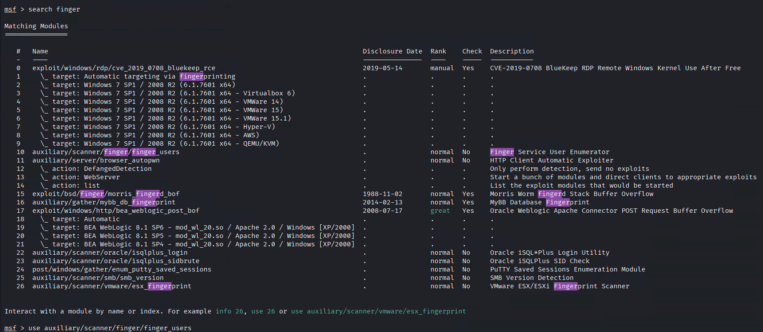763x332 pixels.
Task: Click the msf prompt at the top
Action: [x=10, y=9]
